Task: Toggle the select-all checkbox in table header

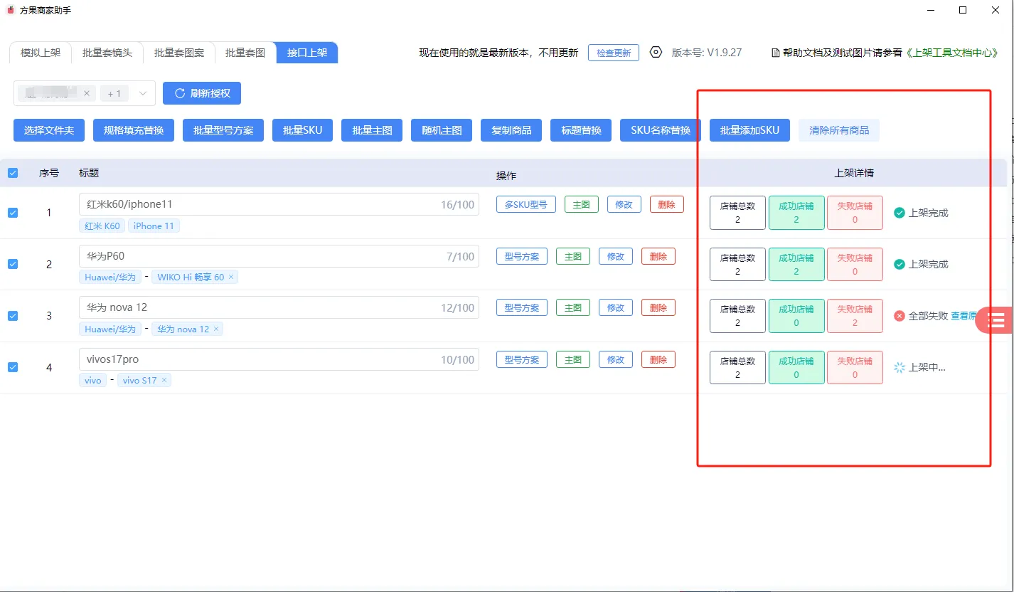Action: pos(13,173)
